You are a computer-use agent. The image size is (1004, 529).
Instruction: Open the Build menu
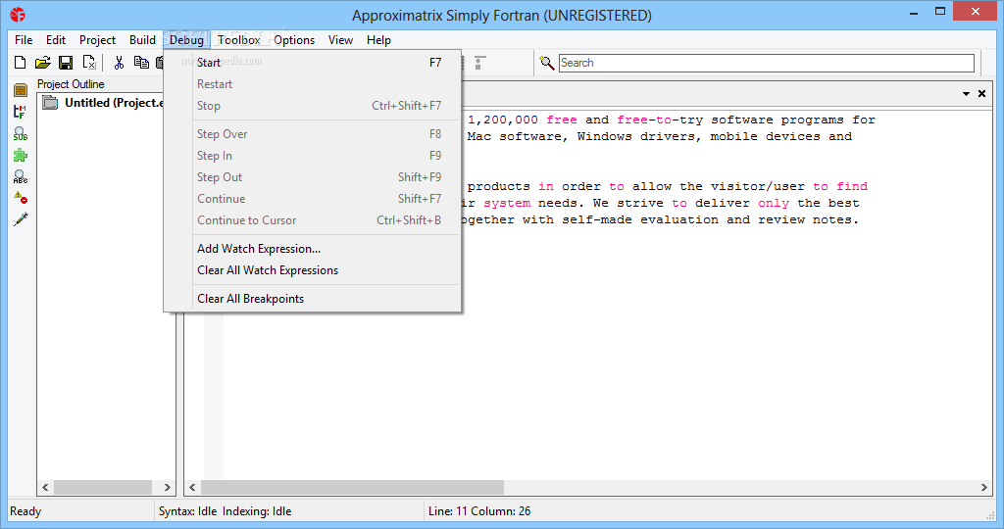(x=142, y=39)
